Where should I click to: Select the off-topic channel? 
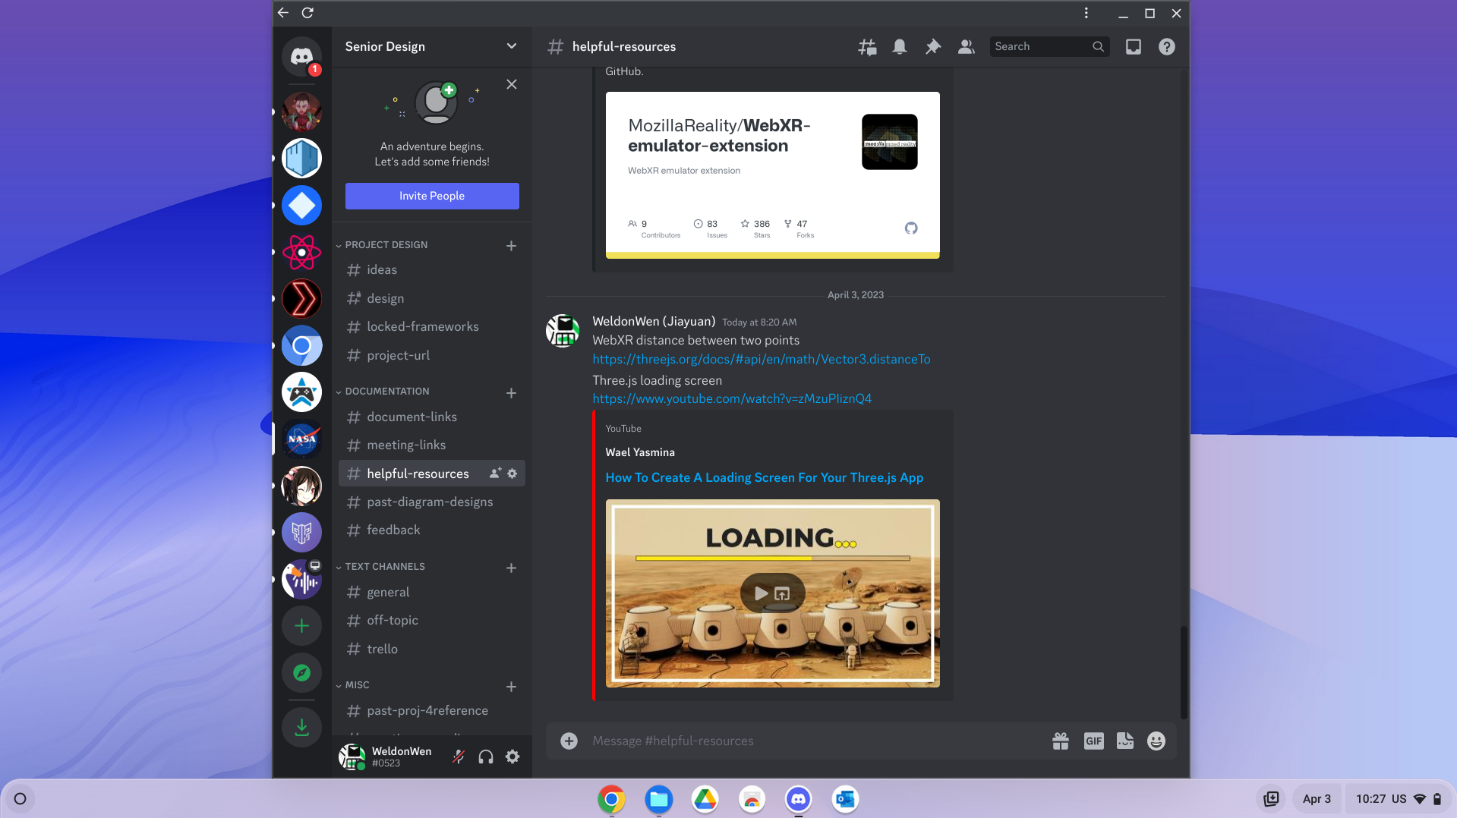coord(431,621)
